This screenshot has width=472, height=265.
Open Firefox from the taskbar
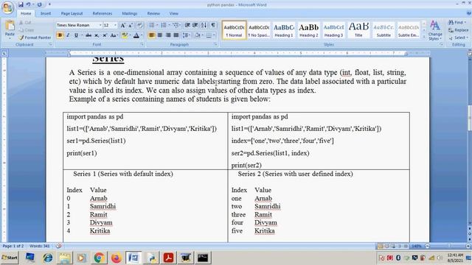116,258
